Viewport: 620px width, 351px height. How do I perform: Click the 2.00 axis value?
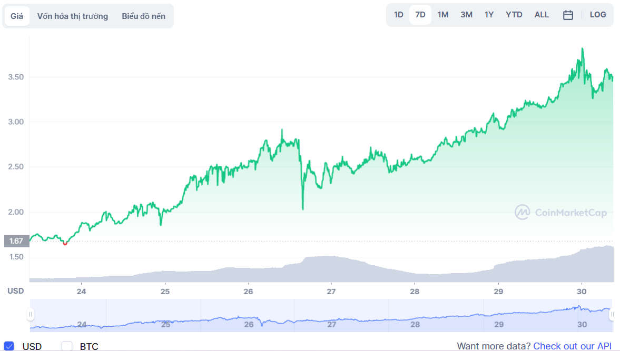(x=16, y=212)
